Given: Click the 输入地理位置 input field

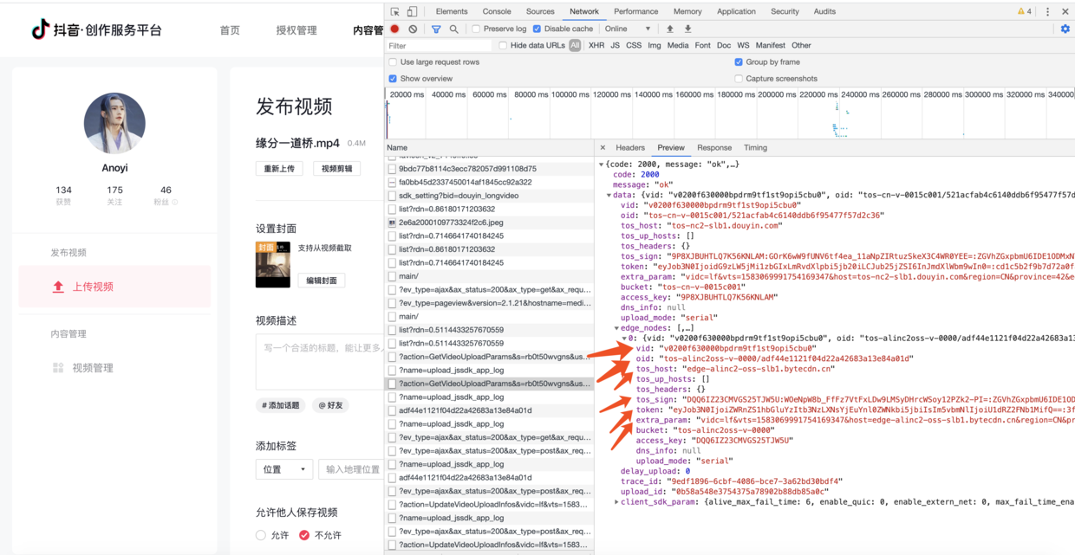Looking at the screenshot, I should click(351, 469).
